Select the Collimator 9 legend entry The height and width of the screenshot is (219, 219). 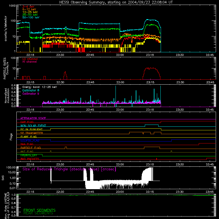click(31, 94)
